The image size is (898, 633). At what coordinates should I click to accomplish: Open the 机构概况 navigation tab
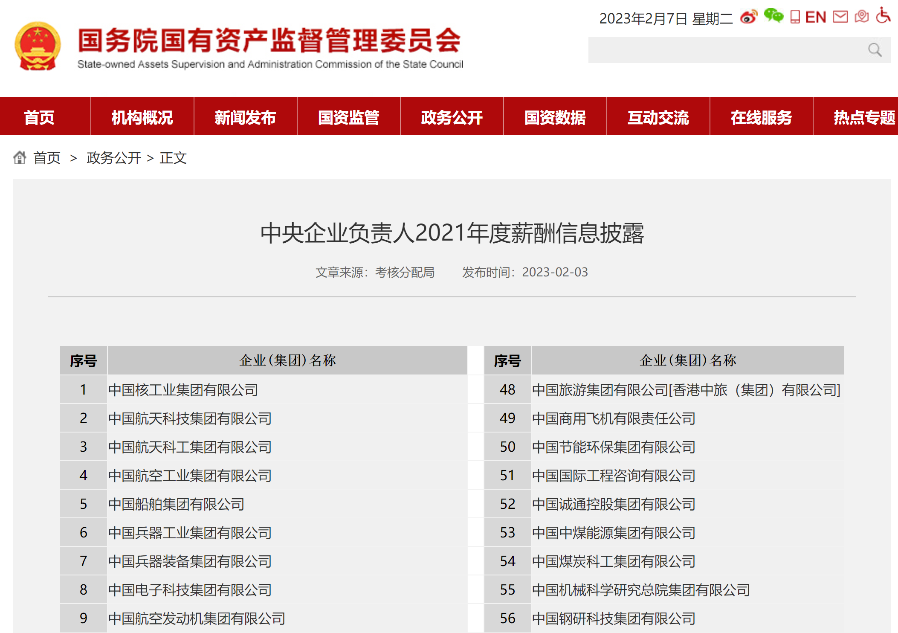pos(142,117)
